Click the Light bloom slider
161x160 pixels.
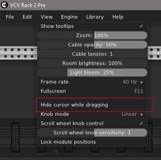pos(92,72)
